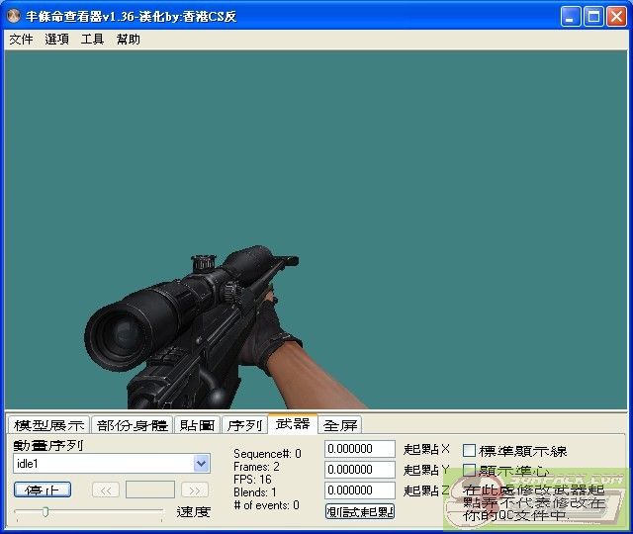Switch to the 部份身體 tab
The width and height of the screenshot is (633, 534).
(x=132, y=425)
